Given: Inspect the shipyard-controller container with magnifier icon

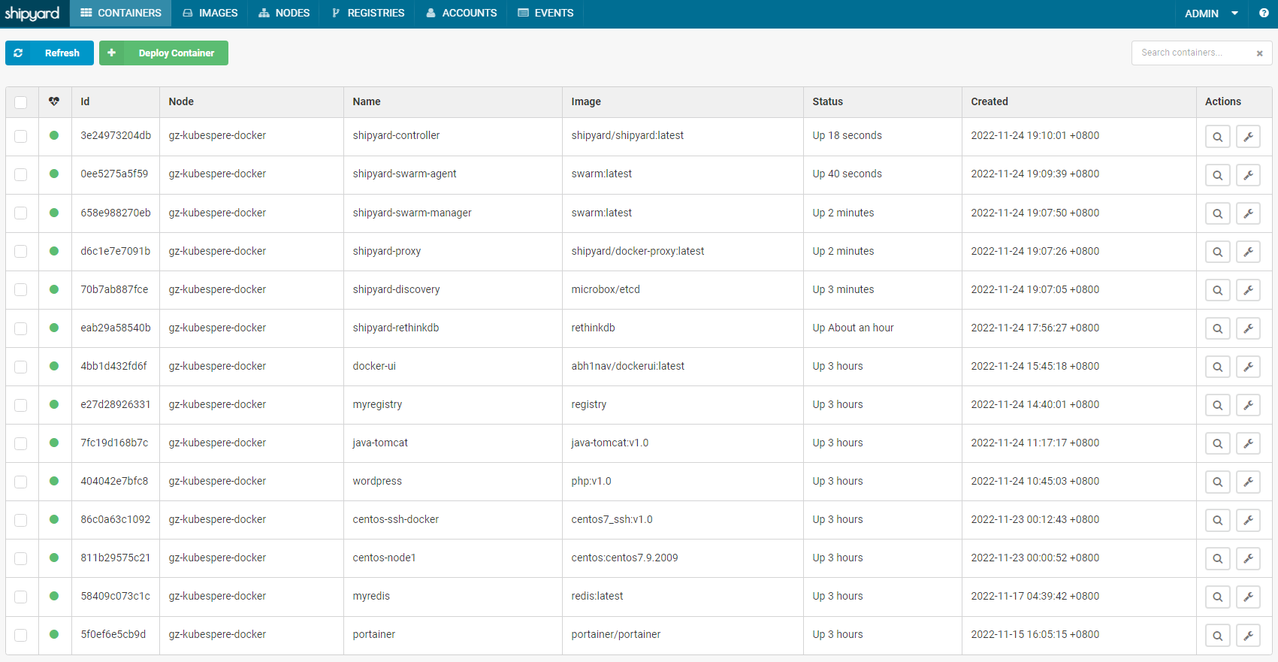Looking at the screenshot, I should 1217,137.
